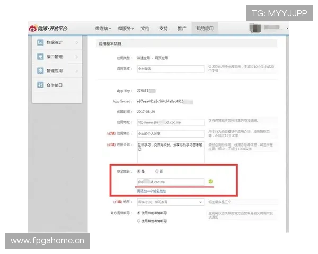Select 是 for 安全域名
318x254 pixels.
coord(139,171)
